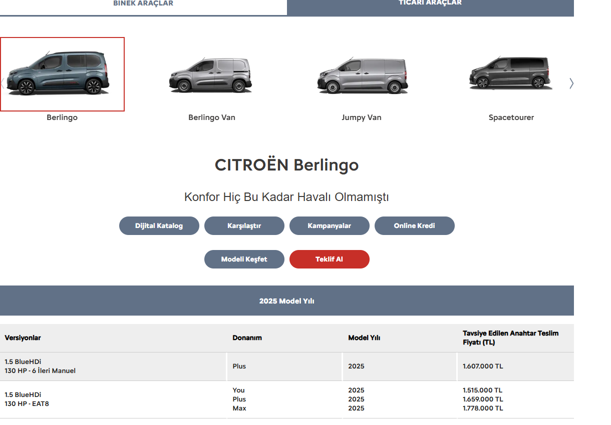The width and height of the screenshot is (611, 425).
Task: Click the Online Kredi button
Action: coord(415,225)
